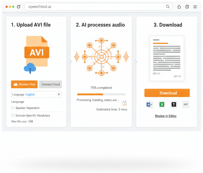The width and height of the screenshot is (203, 173).
Task: Open the transcript document preview thumbnail
Action: click(167, 58)
